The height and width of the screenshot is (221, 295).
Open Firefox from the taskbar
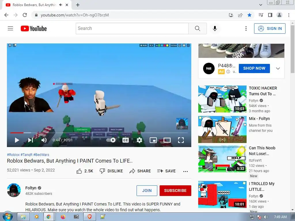63,217
